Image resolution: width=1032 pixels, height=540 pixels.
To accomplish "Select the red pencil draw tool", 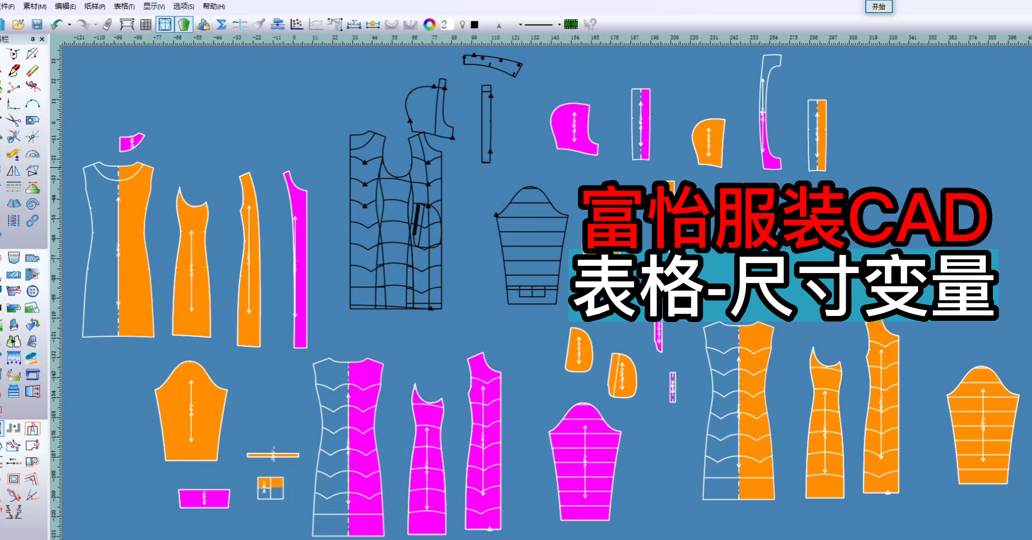I will tap(14, 70).
